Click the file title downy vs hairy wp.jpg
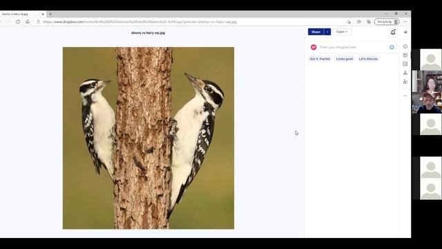Image resolution: width=442 pixels, height=249 pixels. click(x=148, y=33)
